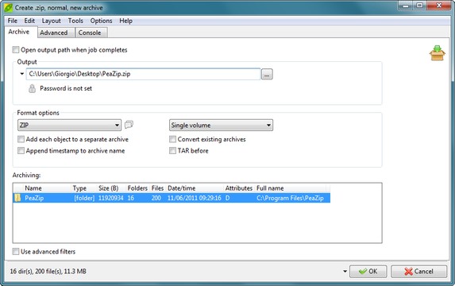Screen dimensions: 455x286
Task: Open the ZIP format dropdown
Action: point(69,126)
